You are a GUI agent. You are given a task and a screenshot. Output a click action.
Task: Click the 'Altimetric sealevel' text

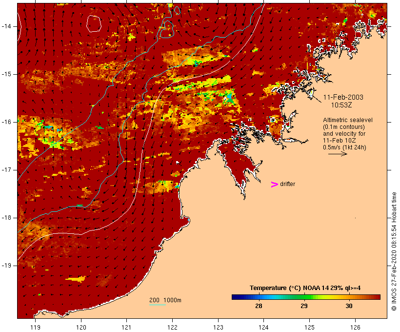click(348, 120)
